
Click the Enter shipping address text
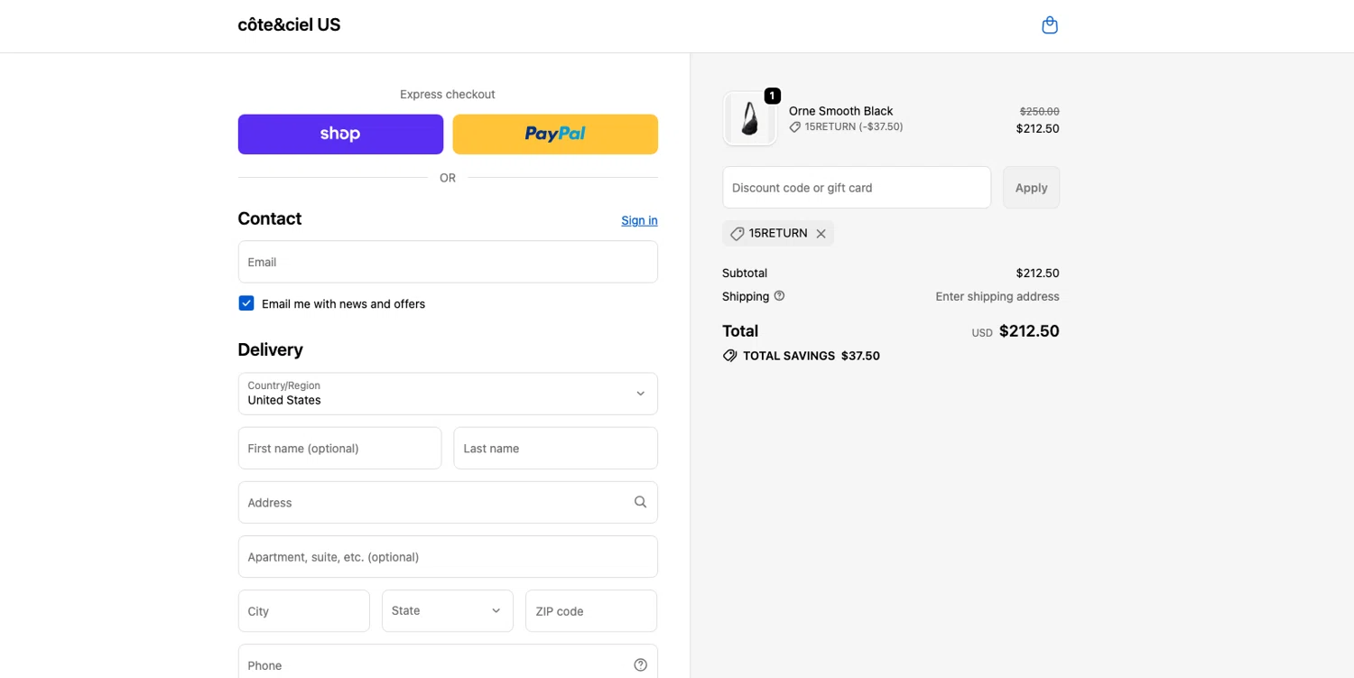[x=997, y=296]
